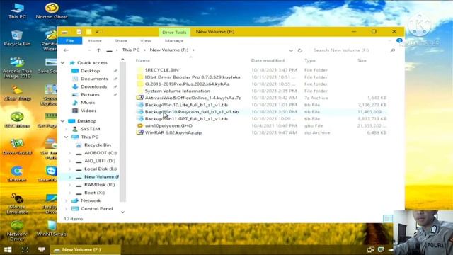453x255 pixels.
Task: Open the Manage ribbon tab
Action: point(174,41)
